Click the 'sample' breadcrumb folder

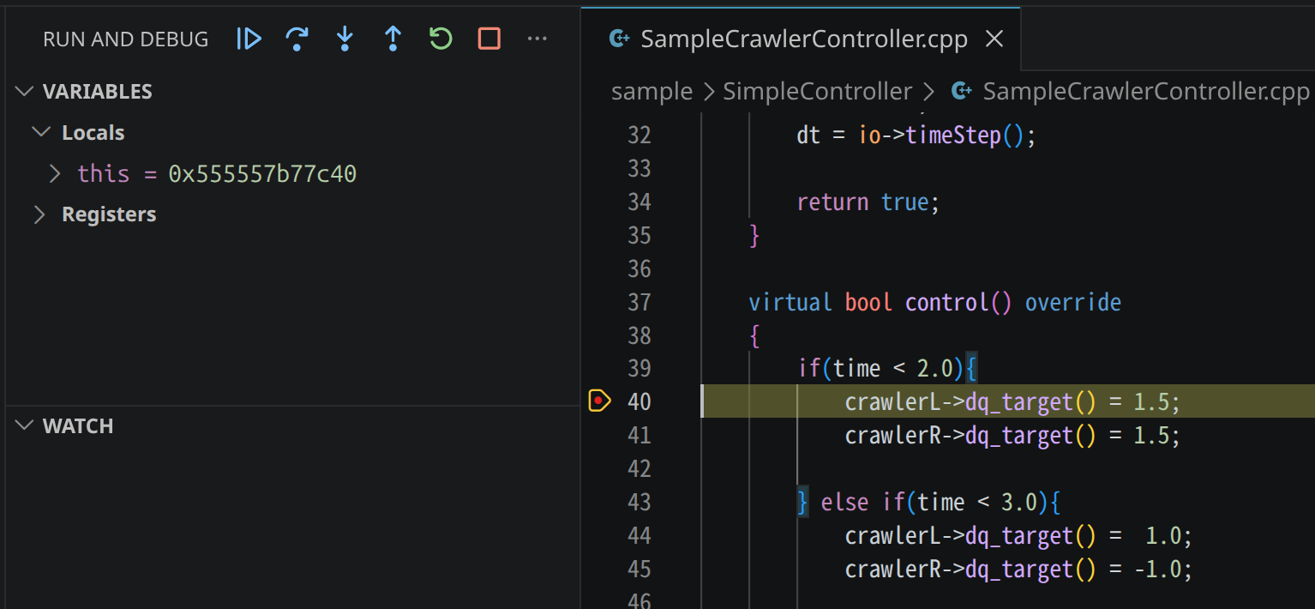tap(651, 91)
